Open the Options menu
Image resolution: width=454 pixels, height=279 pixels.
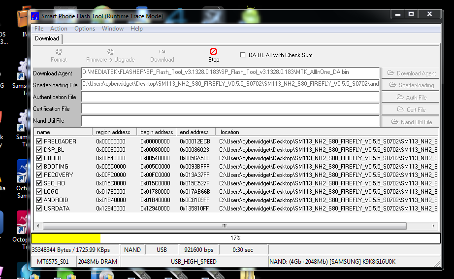pos(85,29)
